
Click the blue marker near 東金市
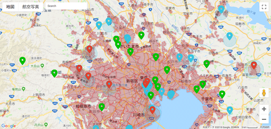tap(230, 110)
